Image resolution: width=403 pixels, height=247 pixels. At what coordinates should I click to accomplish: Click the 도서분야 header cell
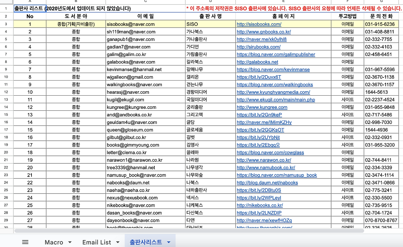(x=76, y=16)
